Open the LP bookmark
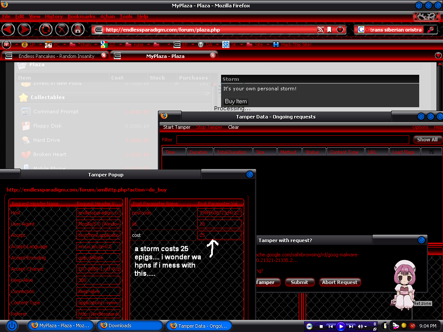Screen dimensions: 443x332 pos(28,45)
